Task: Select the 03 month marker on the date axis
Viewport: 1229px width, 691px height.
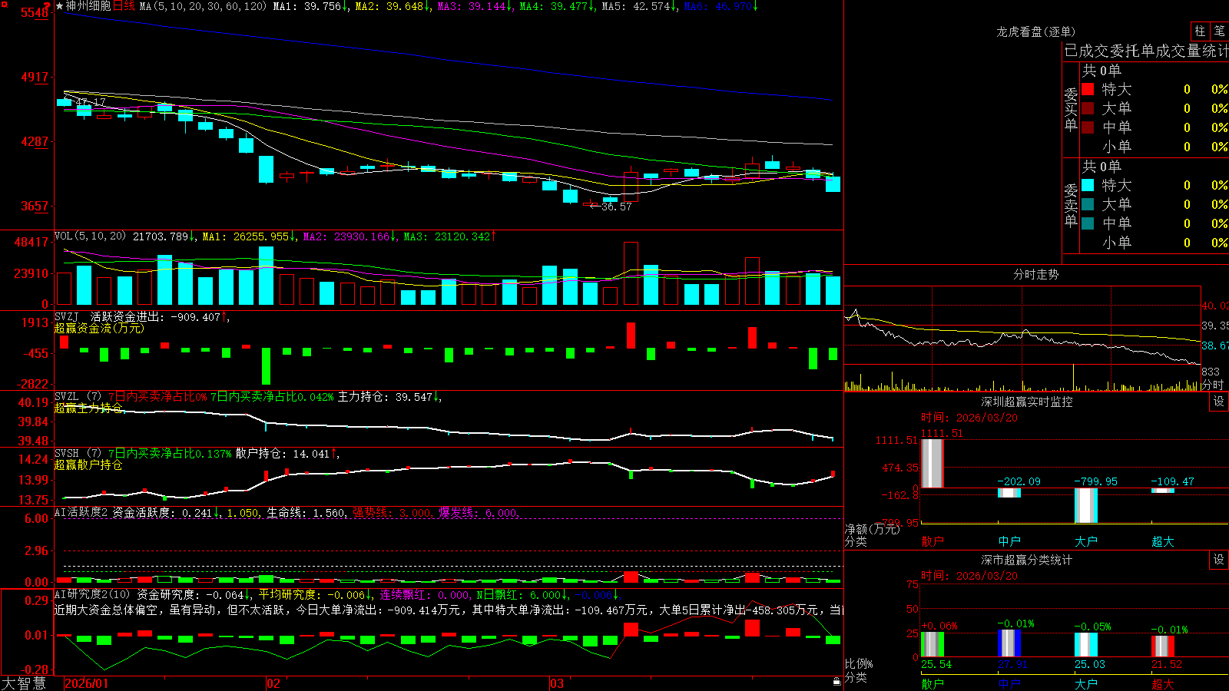Action: coord(557,683)
